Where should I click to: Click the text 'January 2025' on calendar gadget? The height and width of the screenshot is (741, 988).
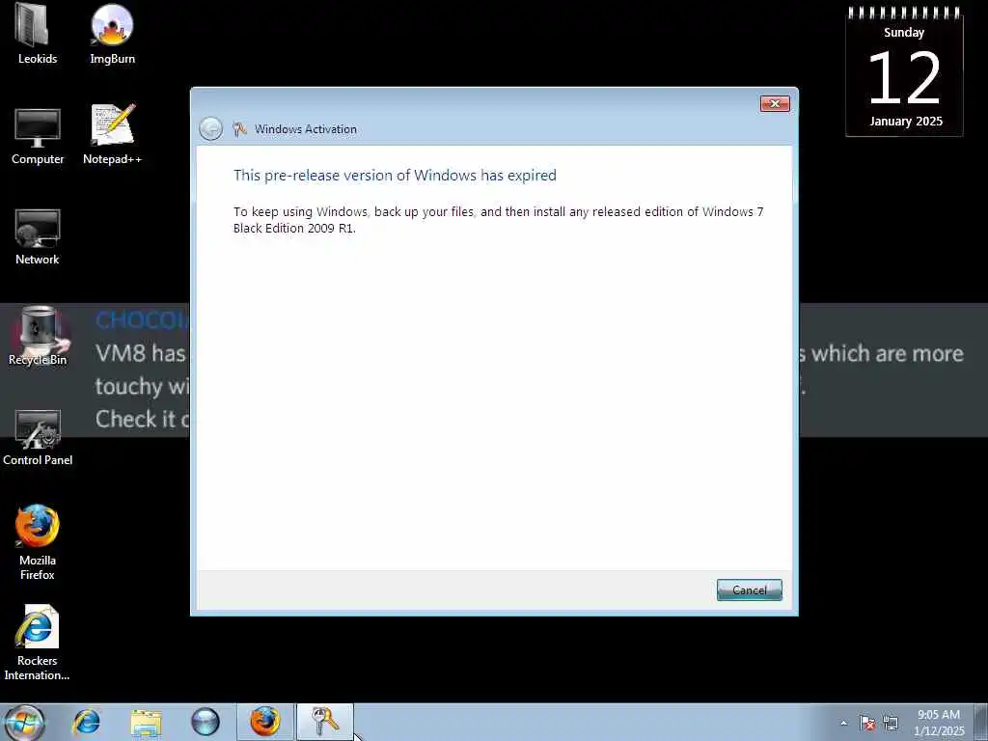coord(906,121)
